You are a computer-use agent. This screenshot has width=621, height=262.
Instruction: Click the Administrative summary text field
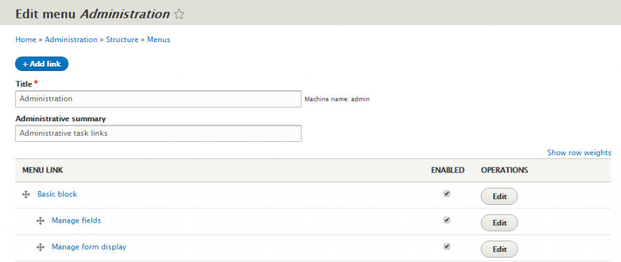click(x=159, y=133)
